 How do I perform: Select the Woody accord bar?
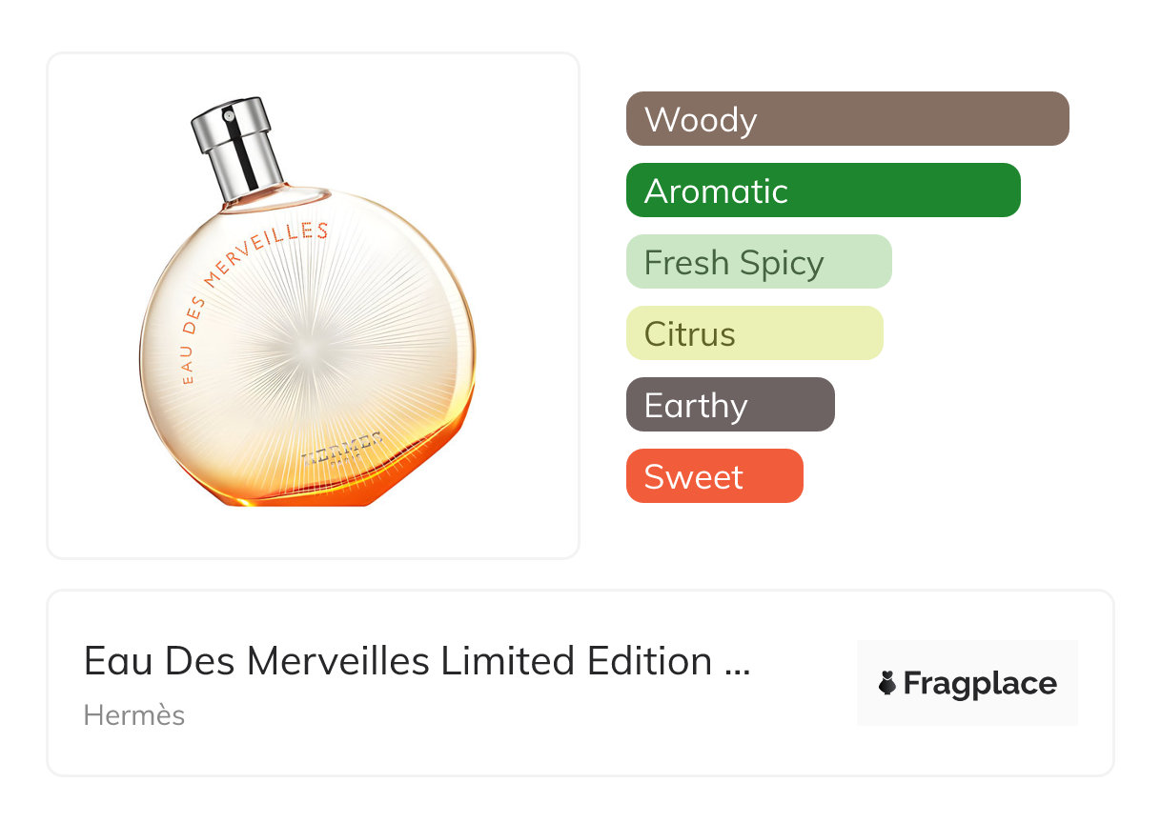click(846, 119)
